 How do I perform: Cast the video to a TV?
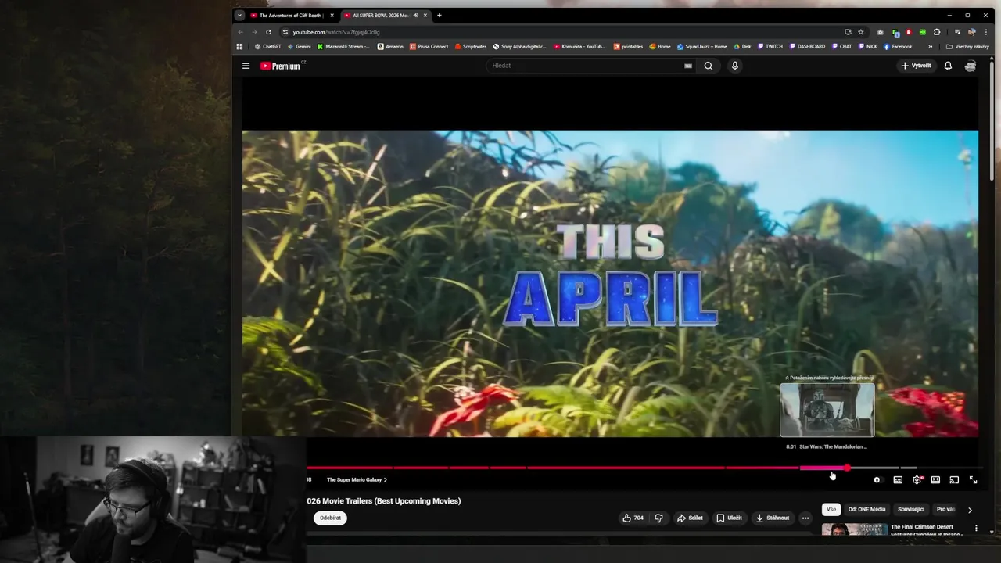[954, 480]
